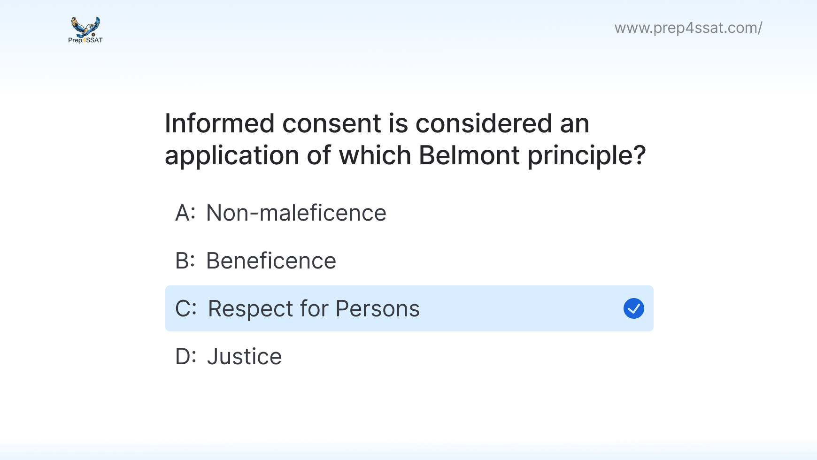Click "Informed consent" in the question heading
This screenshot has width=817, height=460.
273,123
